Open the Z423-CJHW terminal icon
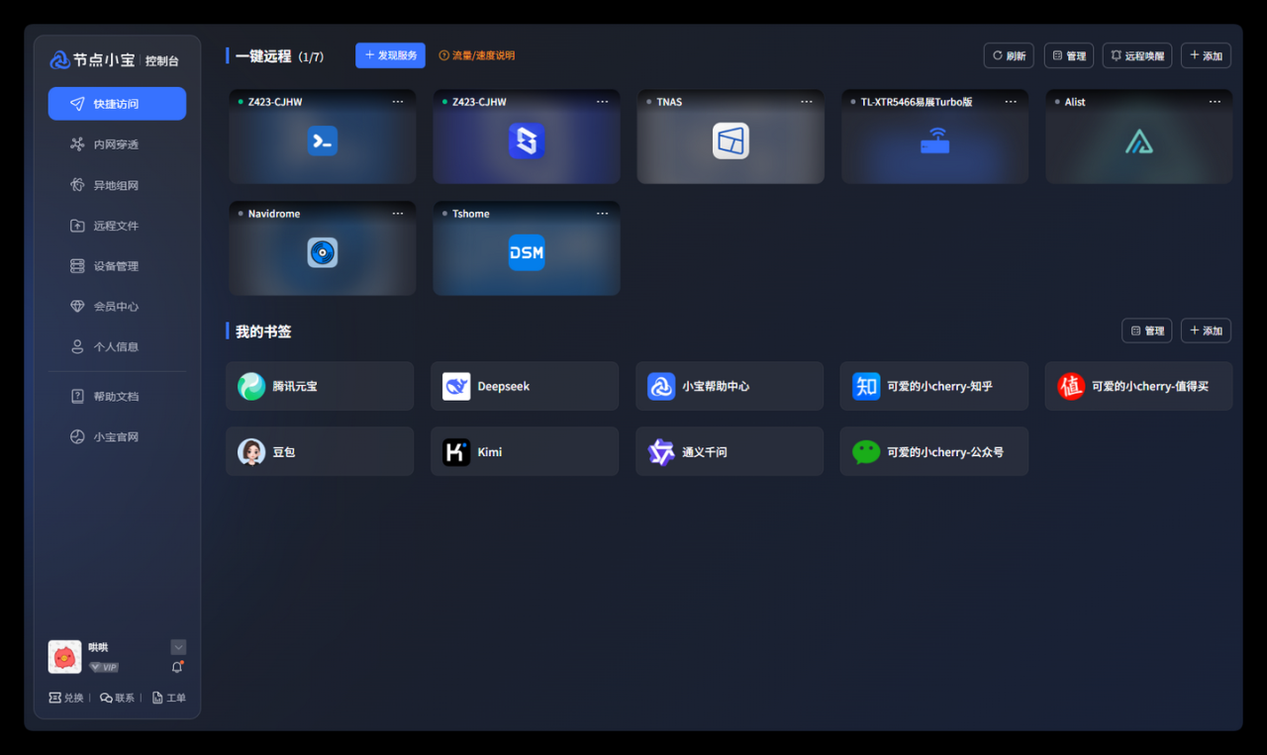Image resolution: width=1267 pixels, height=755 pixels. 323,142
